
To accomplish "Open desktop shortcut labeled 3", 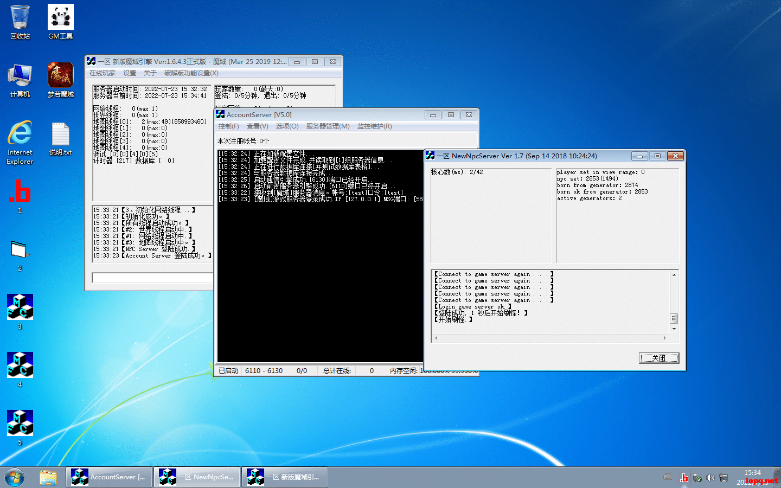I will (20, 307).
